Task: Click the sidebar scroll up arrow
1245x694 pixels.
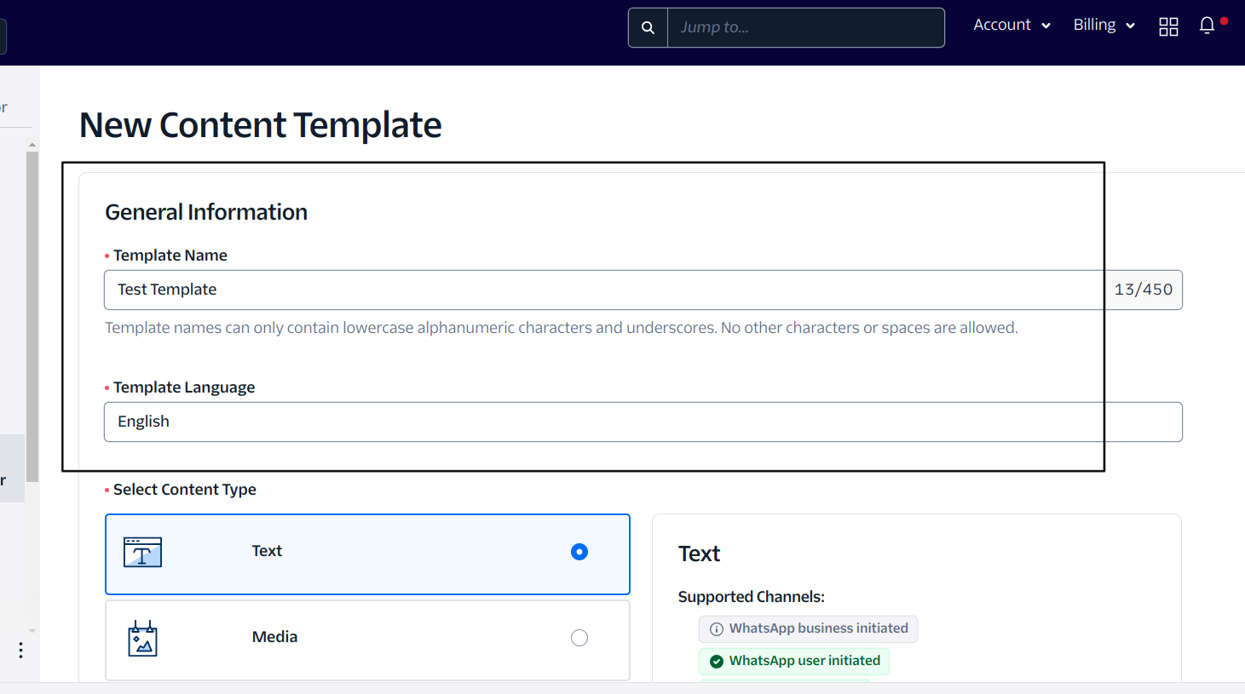Action: [32, 145]
